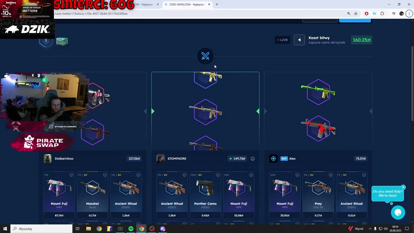Open the Chrome media control icon

(394, 14)
